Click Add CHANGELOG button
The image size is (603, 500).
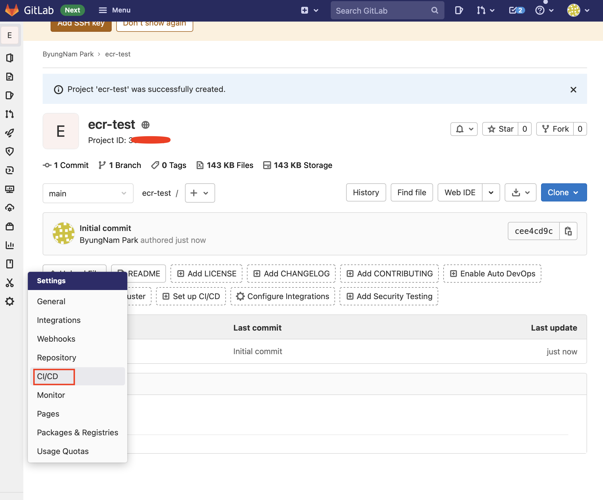[291, 274]
